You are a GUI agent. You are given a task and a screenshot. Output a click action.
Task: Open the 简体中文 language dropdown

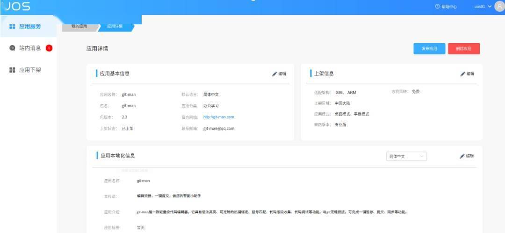click(406, 156)
